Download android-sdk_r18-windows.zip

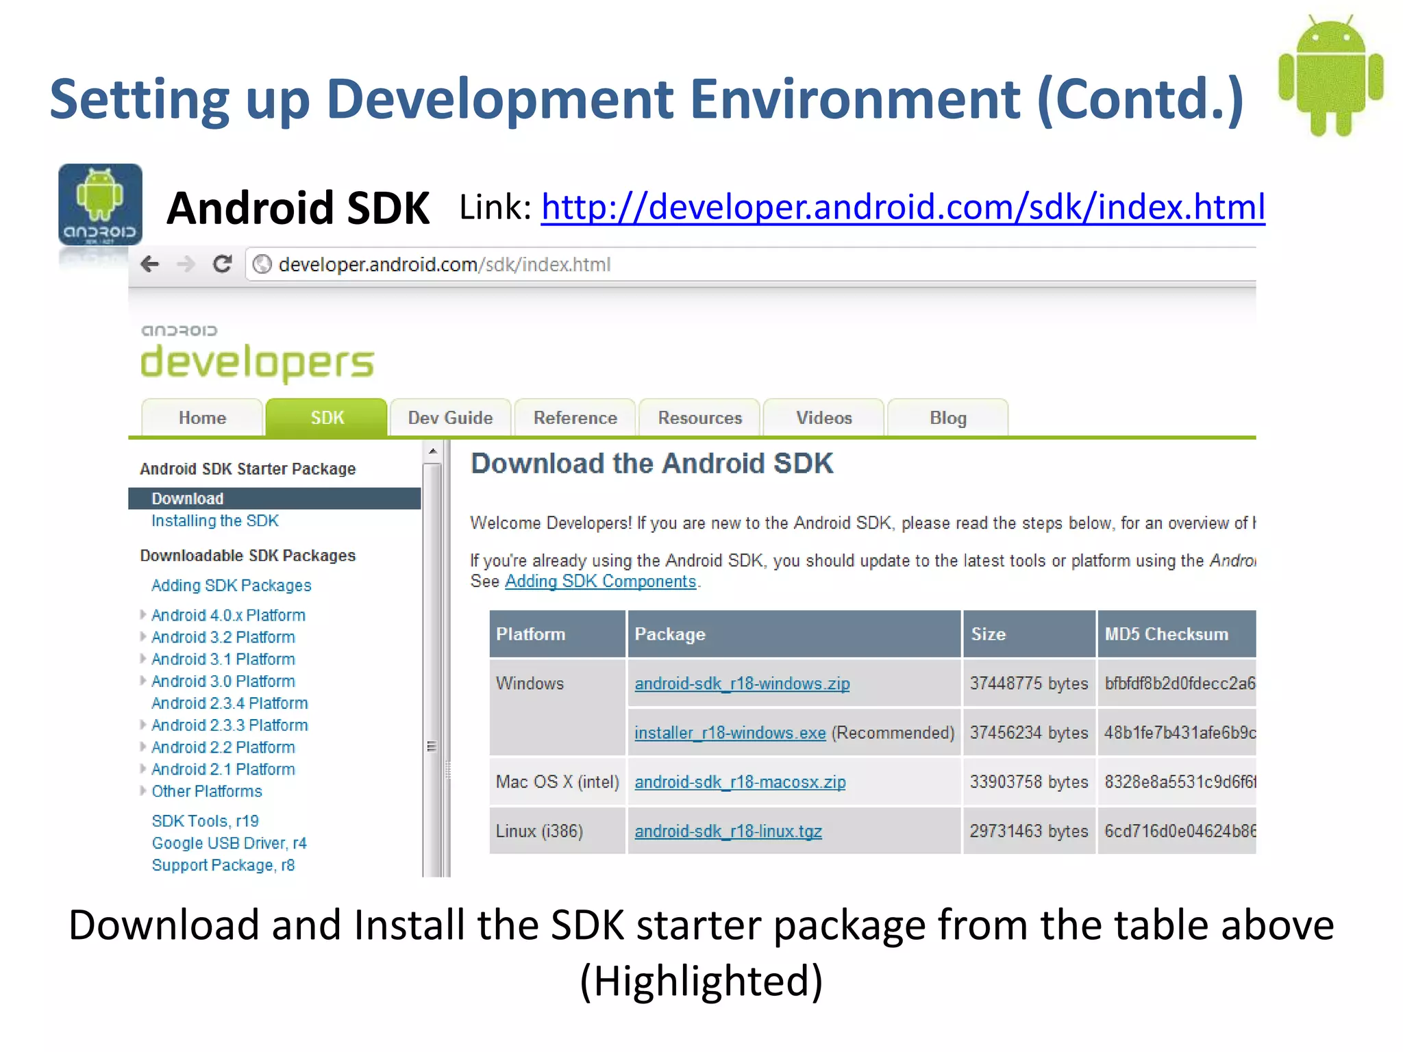[x=742, y=684]
